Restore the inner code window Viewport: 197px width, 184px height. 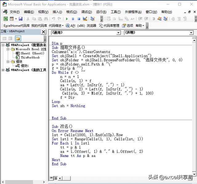tap(190, 12)
